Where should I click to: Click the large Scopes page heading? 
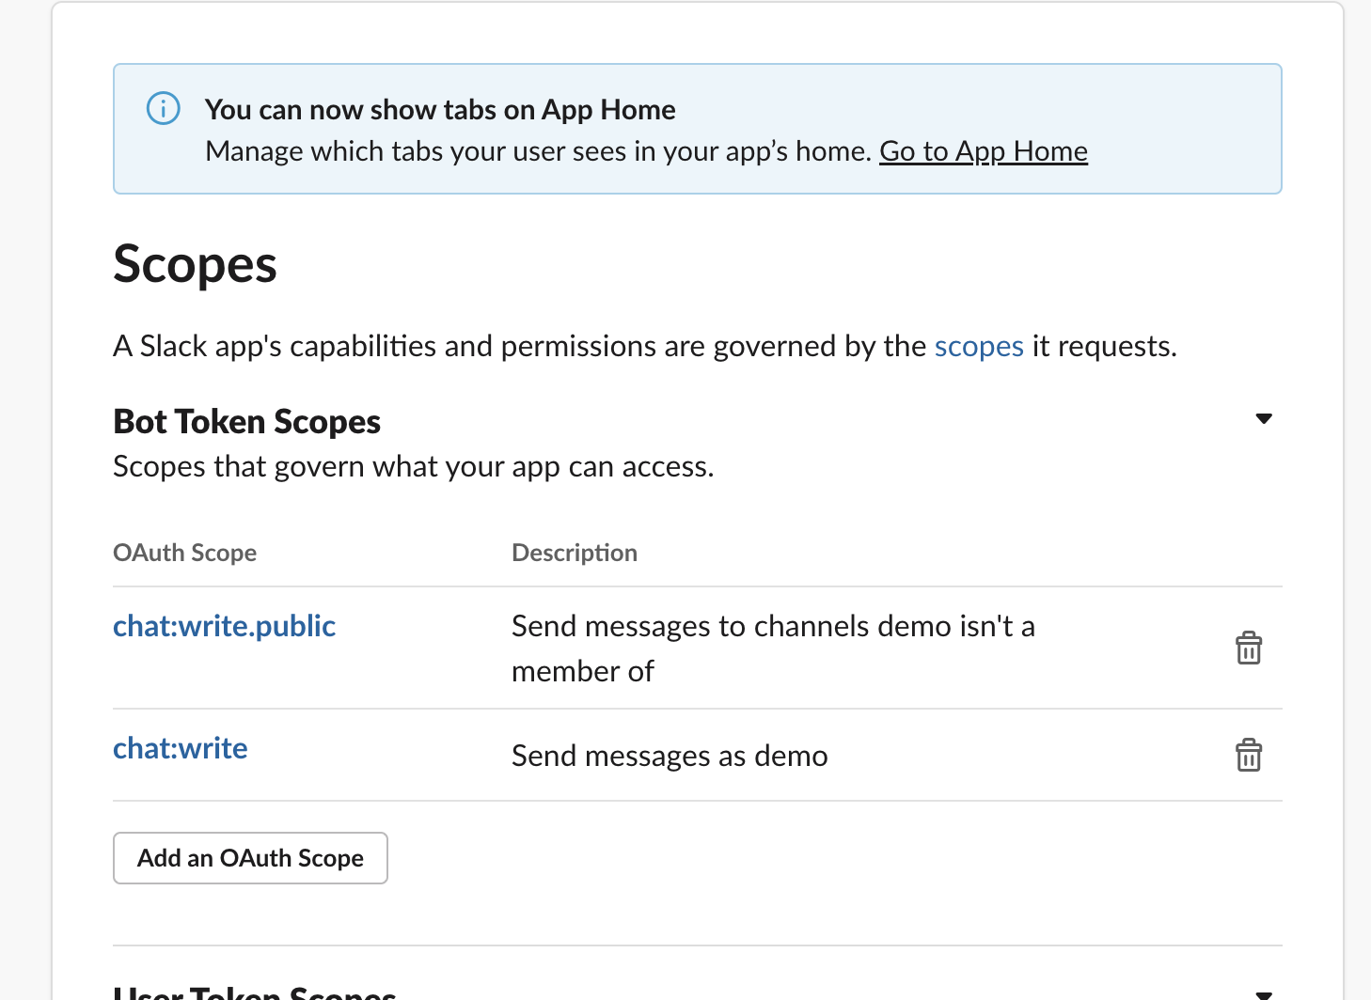pyautogui.click(x=195, y=264)
